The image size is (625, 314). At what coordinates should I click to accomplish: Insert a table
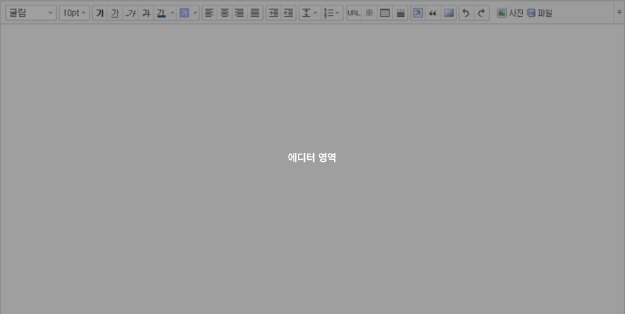[x=385, y=13]
